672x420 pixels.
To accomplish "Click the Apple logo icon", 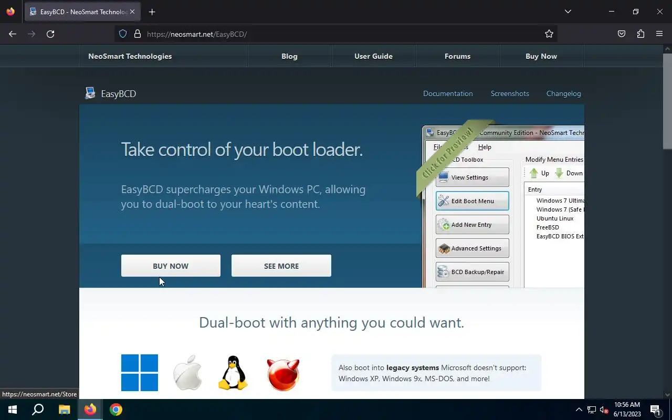I will 187,373.
